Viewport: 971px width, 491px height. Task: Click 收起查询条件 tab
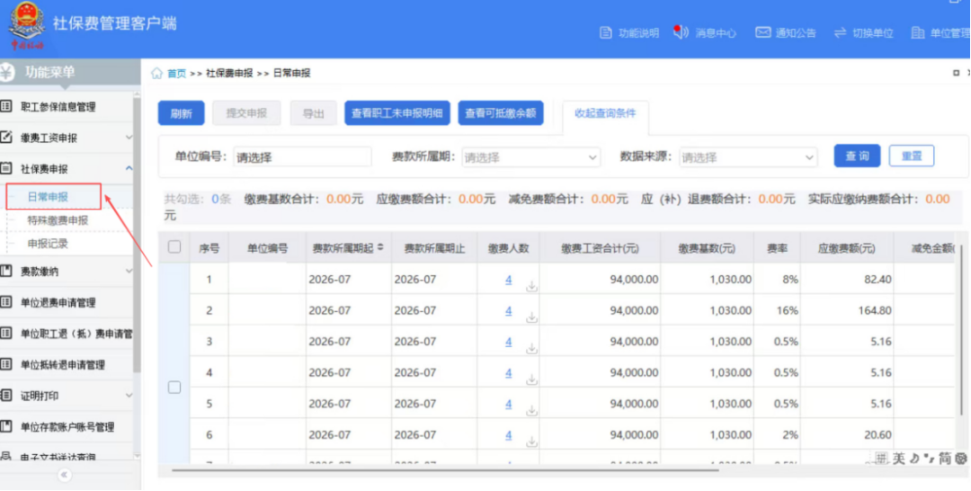click(x=605, y=114)
